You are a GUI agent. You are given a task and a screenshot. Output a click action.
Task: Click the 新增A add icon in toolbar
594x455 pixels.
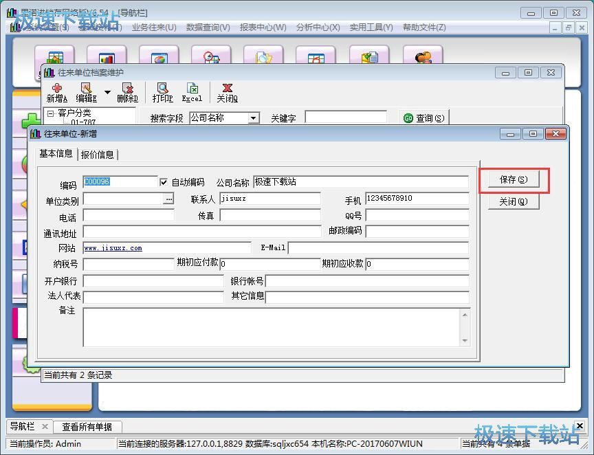coord(57,93)
